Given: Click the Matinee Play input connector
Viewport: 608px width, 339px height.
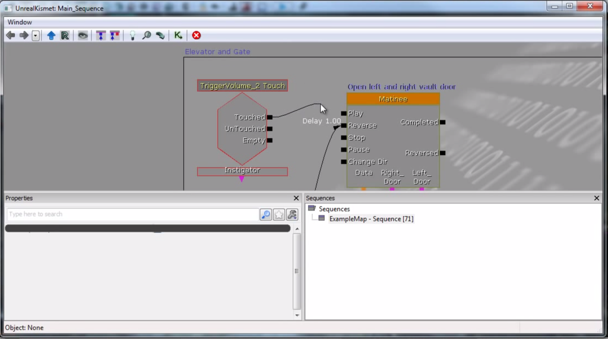Looking at the screenshot, I should coord(344,113).
